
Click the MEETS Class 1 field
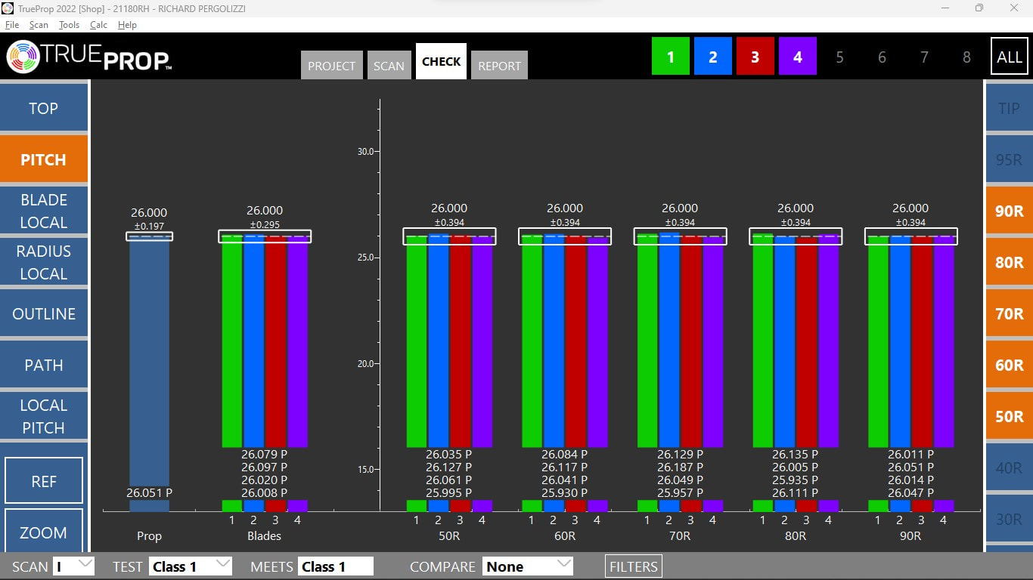pyautogui.click(x=336, y=566)
